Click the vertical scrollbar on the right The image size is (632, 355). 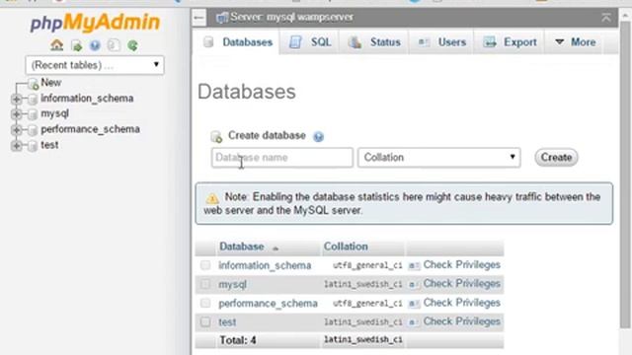(625, 174)
